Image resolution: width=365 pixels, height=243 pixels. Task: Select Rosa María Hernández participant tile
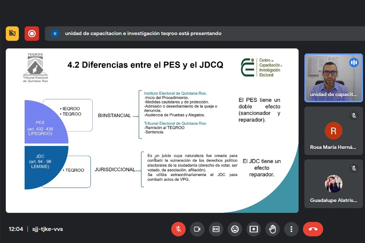[x=333, y=131]
